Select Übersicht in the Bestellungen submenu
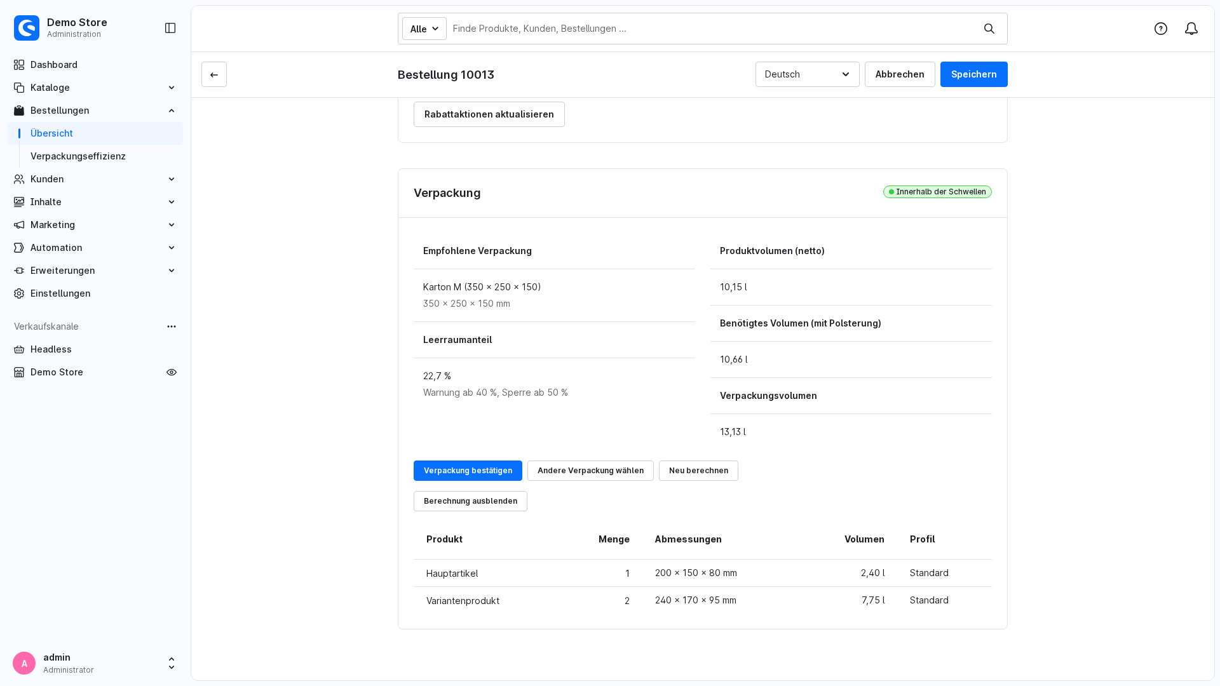The height and width of the screenshot is (686, 1220). 95,133
